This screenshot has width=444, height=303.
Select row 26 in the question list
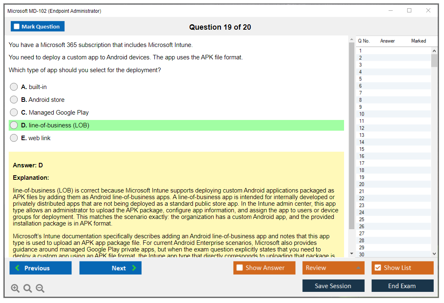click(394, 226)
